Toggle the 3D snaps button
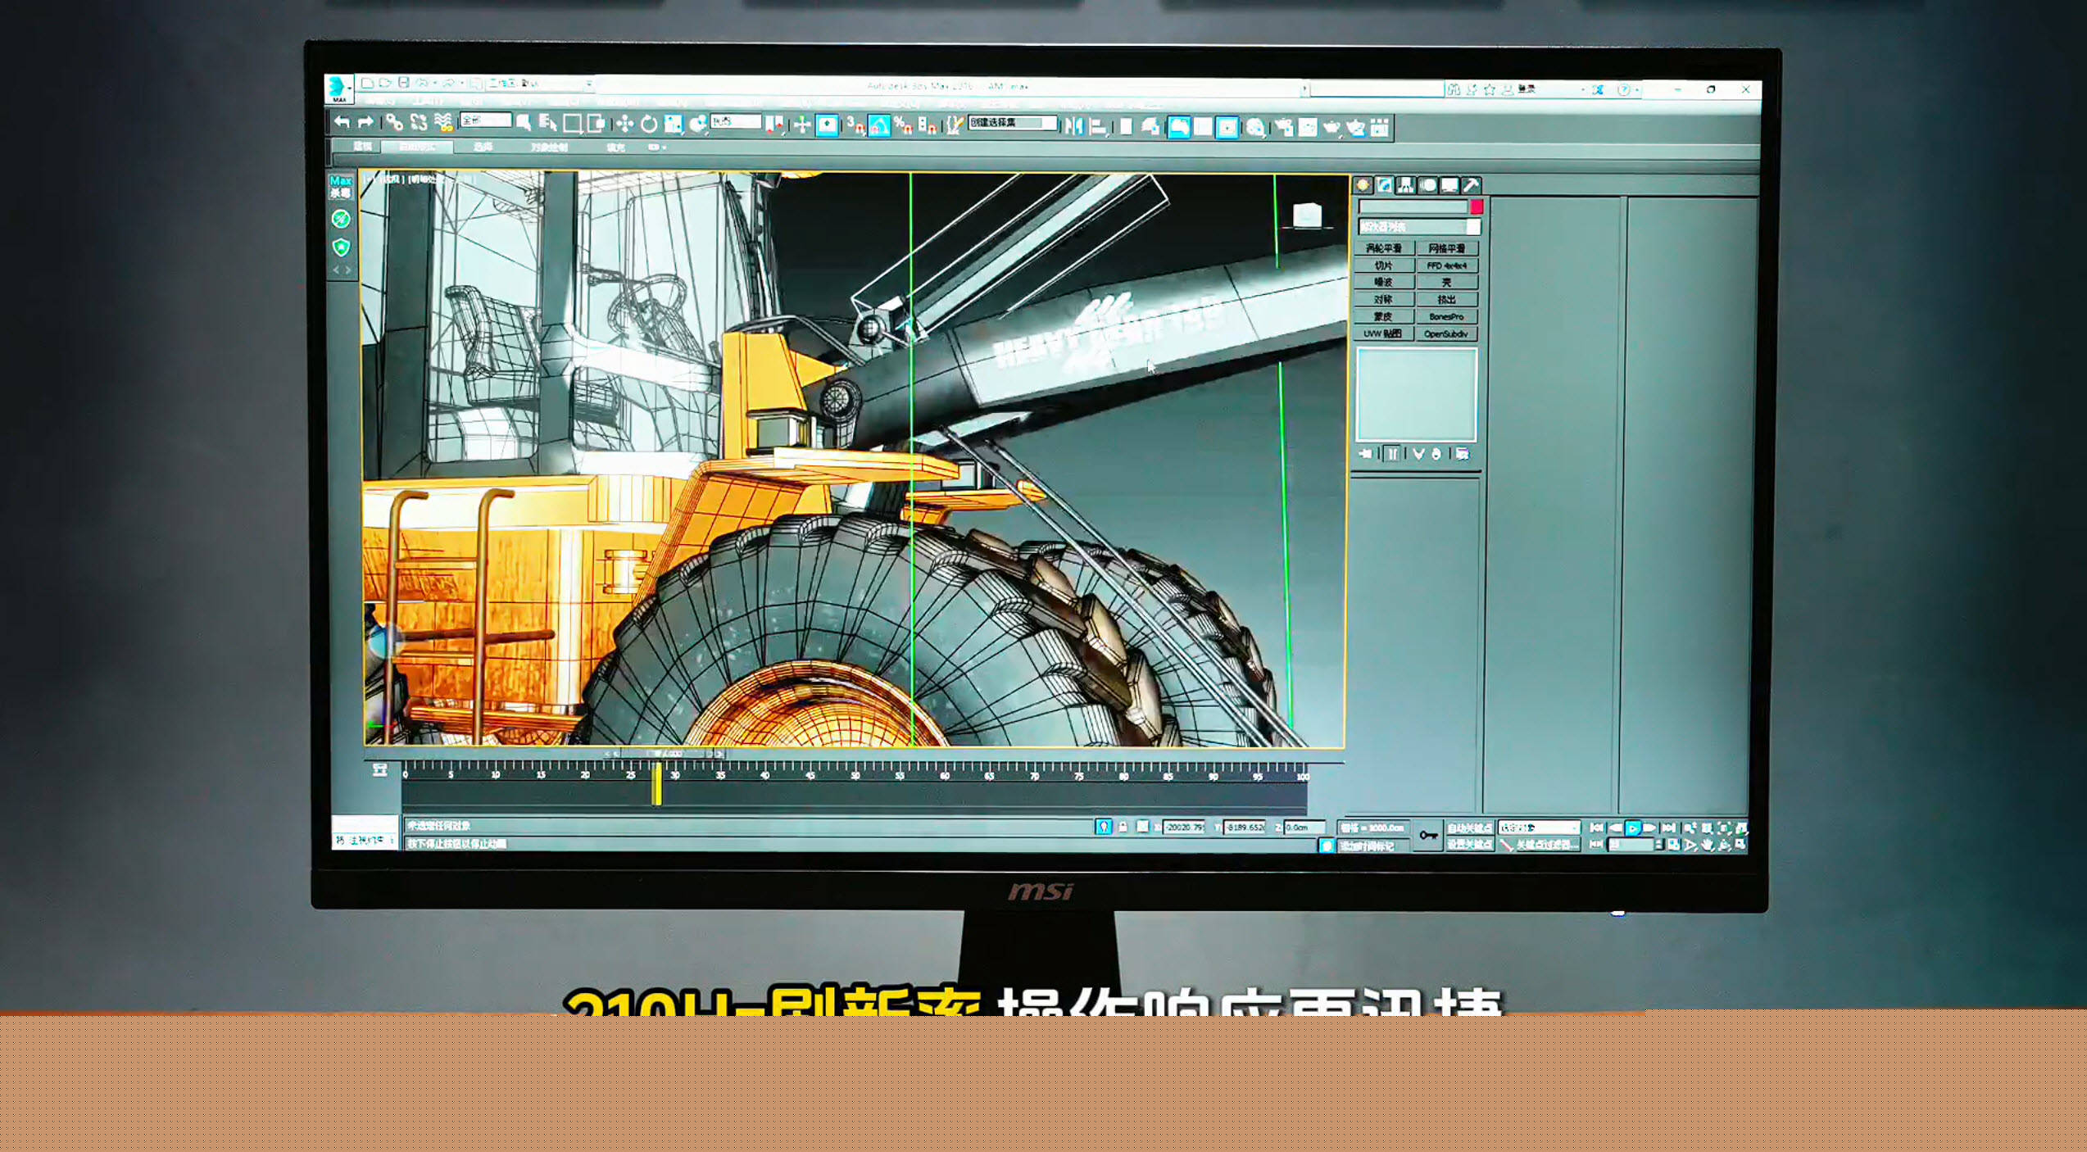 pyautogui.click(x=854, y=125)
